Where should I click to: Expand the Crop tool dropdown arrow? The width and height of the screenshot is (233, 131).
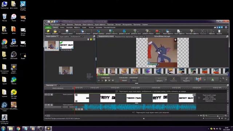(214, 32)
